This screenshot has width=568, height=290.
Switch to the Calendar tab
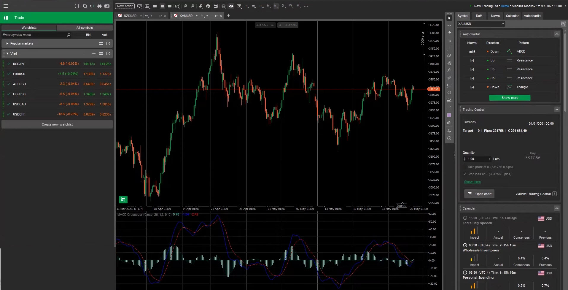click(x=512, y=16)
